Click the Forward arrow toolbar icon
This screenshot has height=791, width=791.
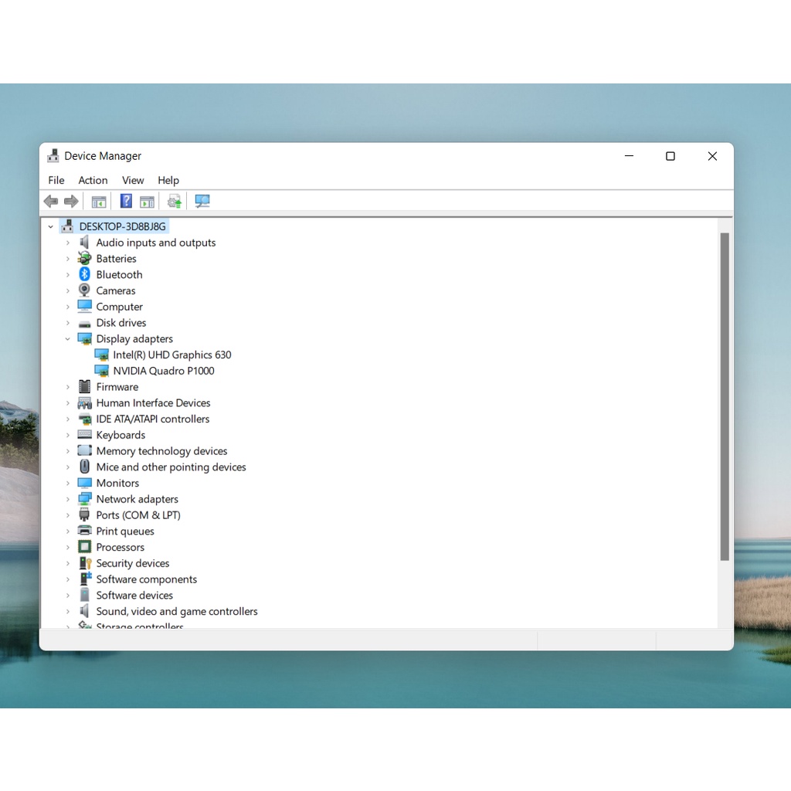point(71,202)
